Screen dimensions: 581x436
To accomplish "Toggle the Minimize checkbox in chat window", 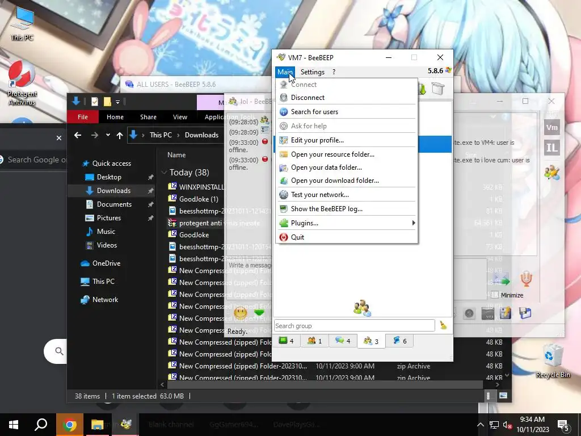I will coord(495,295).
